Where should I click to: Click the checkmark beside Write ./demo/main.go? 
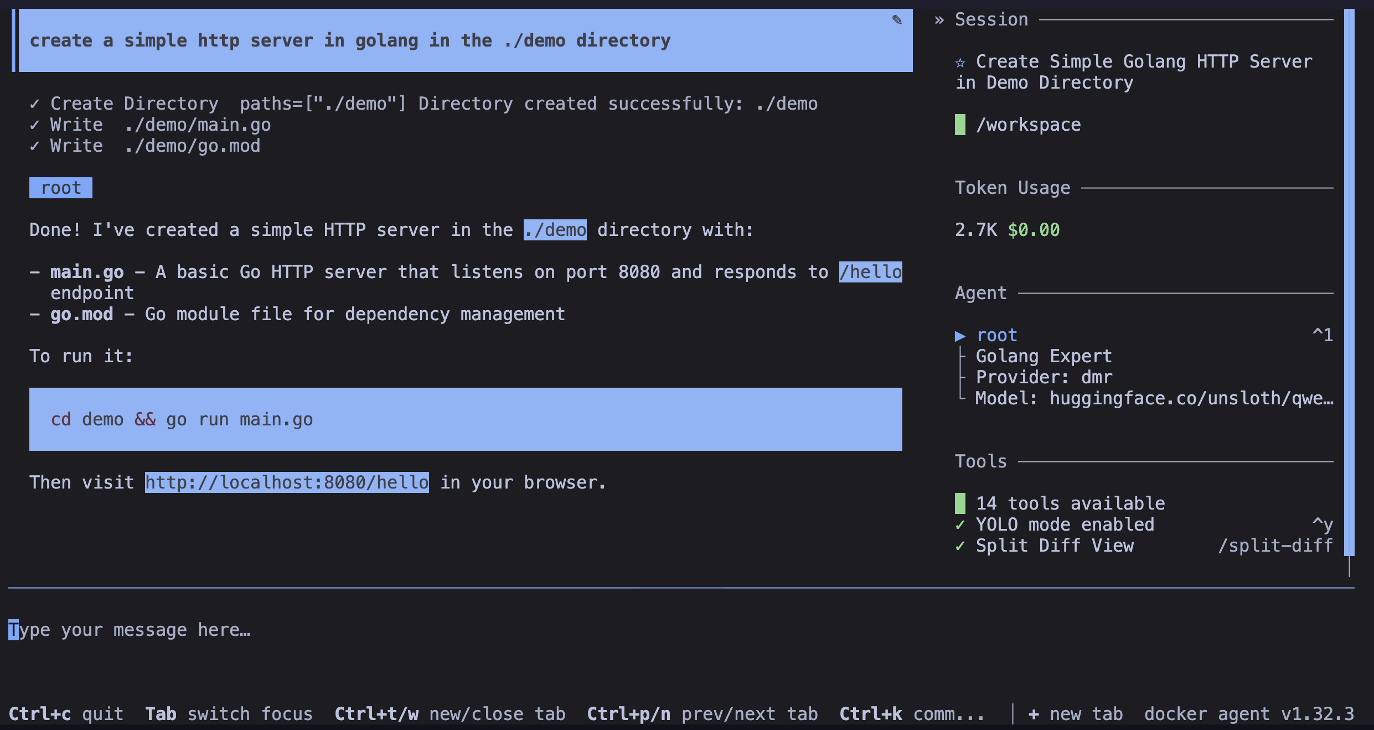[34, 125]
